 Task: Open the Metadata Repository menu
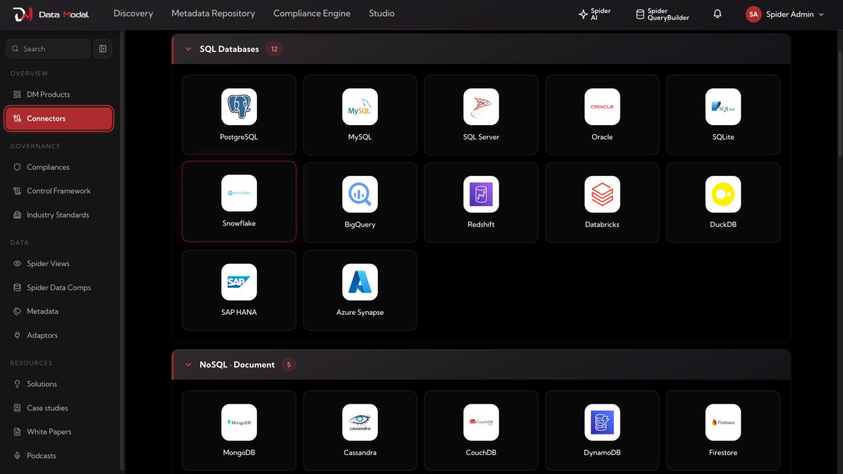point(213,13)
